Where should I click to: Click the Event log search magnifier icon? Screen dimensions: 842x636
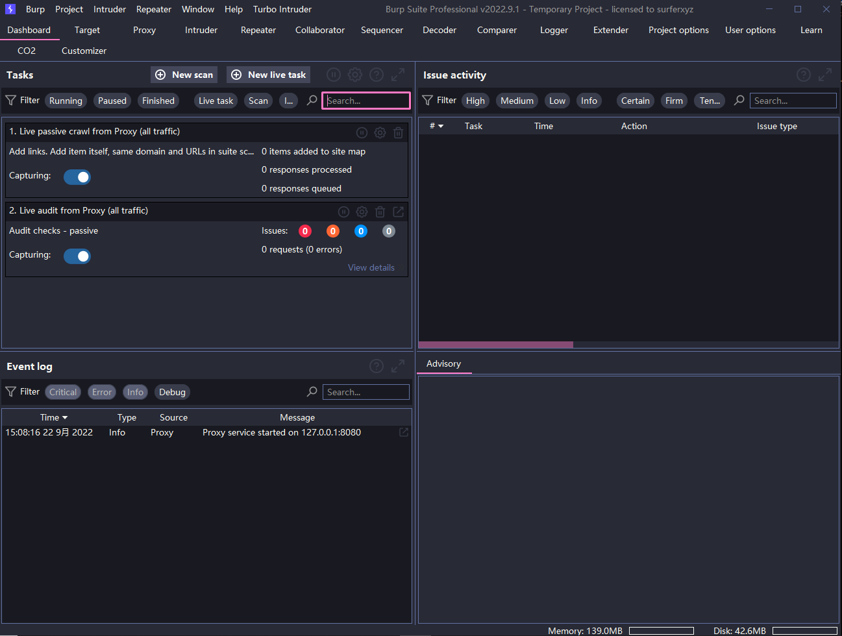coord(312,391)
